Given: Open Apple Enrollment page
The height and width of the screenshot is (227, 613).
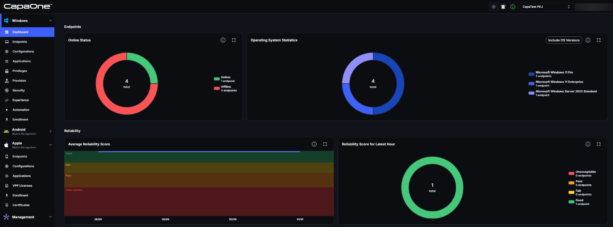Looking at the screenshot, I should (27, 195).
